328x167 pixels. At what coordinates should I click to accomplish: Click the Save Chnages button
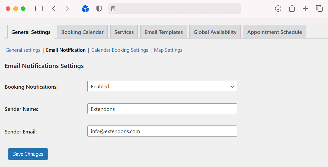pyautogui.click(x=28, y=154)
